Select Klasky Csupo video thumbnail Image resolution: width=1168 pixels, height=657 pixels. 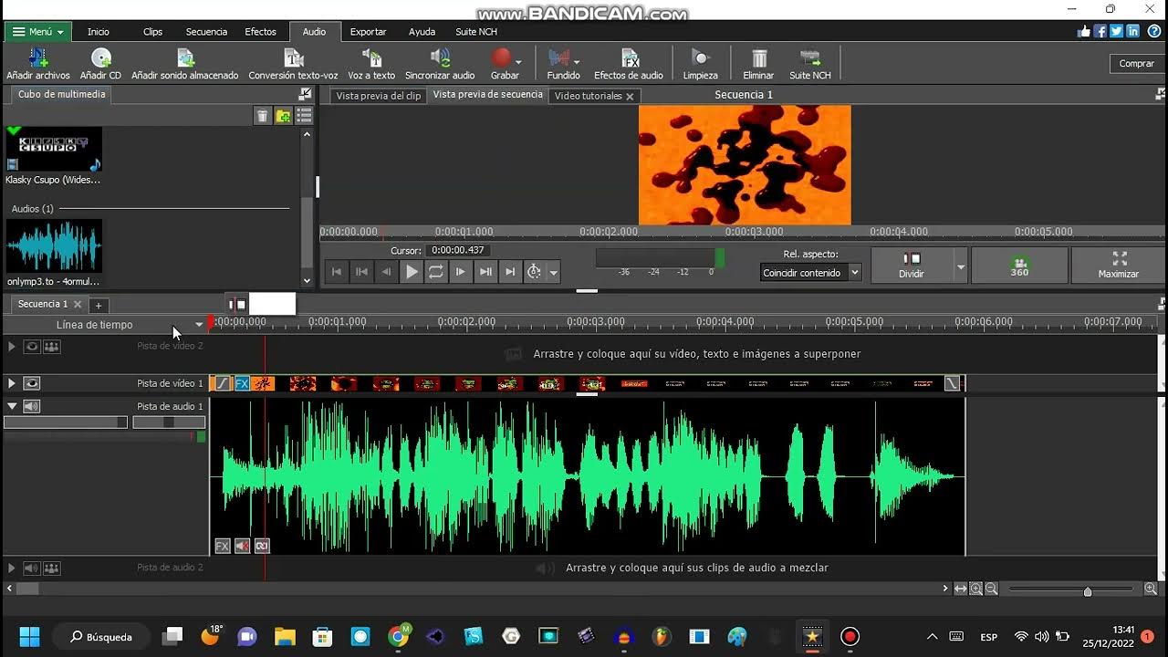coord(54,149)
